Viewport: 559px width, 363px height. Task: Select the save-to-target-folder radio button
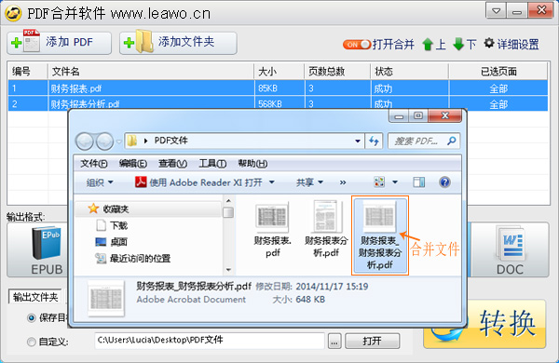(x=32, y=317)
